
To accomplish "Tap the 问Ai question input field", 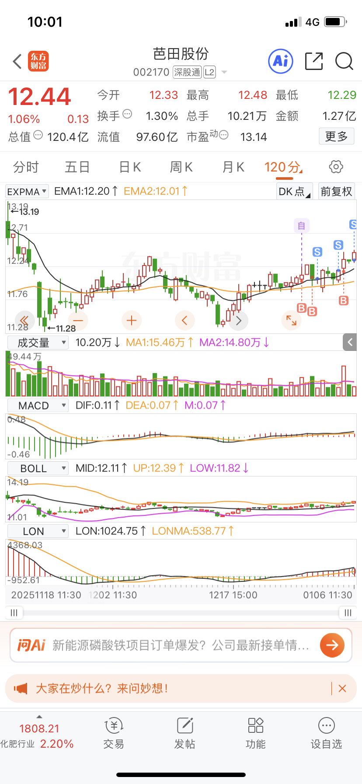I will point(181,645).
